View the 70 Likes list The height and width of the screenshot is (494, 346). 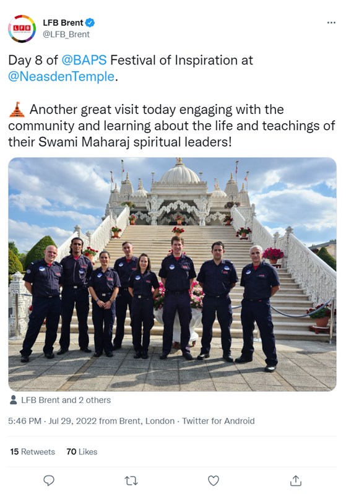[x=82, y=452]
